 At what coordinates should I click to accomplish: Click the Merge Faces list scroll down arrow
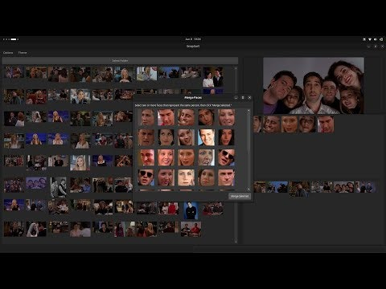tap(248, 189)
